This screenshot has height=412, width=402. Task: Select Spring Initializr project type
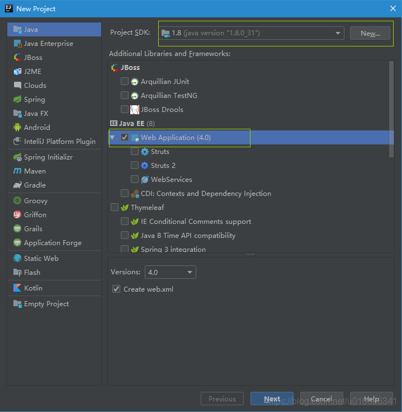pos(54,157)
